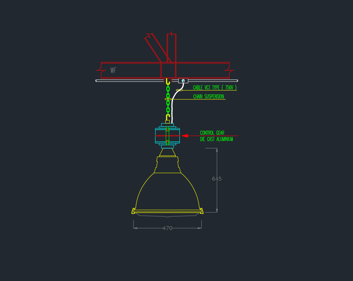Select the right clamp on lamp rim

pyautogui.click(x=201, y=211)
